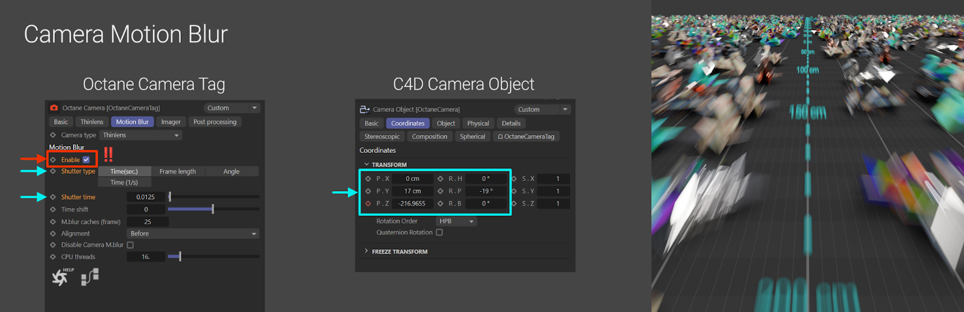This screenshot has width=964, height=312.
Task: Expand the Freeze Transform section
Action: pyautogui.click(x=366, y=251)
